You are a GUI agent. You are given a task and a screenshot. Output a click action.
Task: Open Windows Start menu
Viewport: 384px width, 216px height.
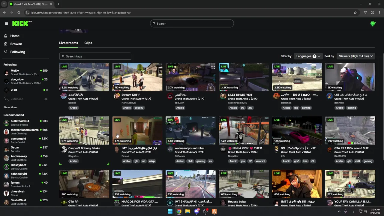click(170, 211)
